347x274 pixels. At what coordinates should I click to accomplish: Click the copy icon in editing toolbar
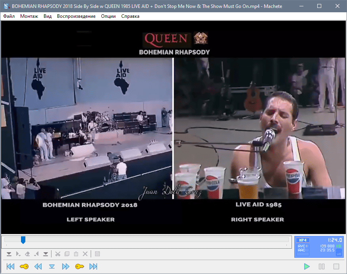coord(67,254)
